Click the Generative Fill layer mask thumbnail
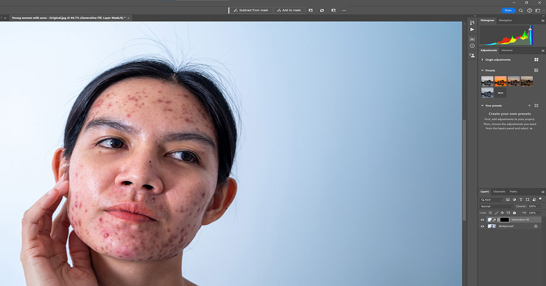This screenshot has height=286, width=546. [x=505, y=220]
